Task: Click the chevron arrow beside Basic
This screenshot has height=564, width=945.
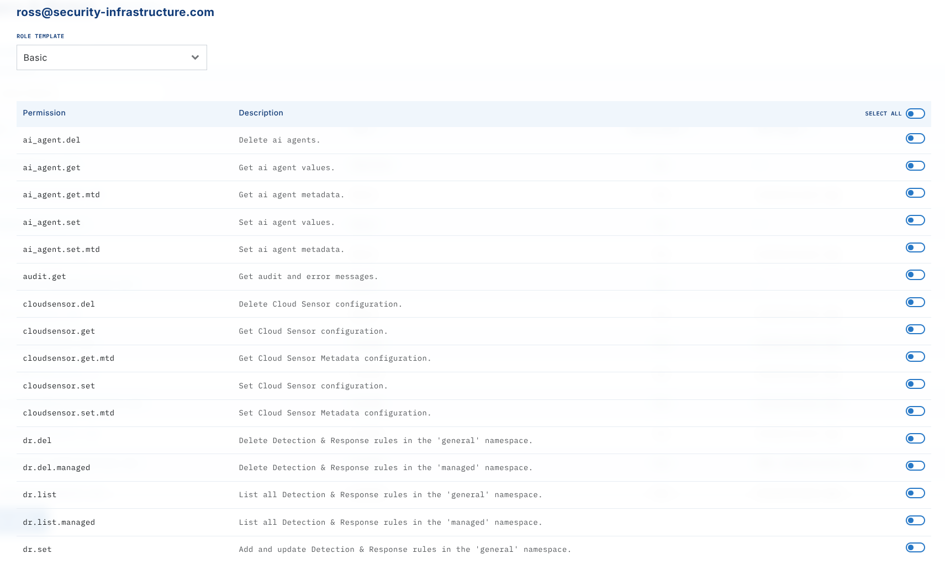Action: coord(195,57)
